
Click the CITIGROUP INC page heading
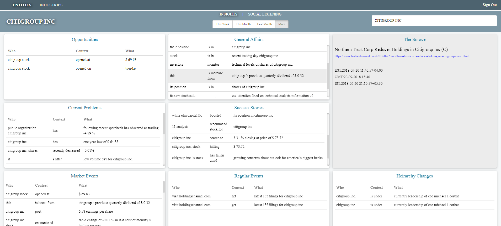(x=31, y=22)
